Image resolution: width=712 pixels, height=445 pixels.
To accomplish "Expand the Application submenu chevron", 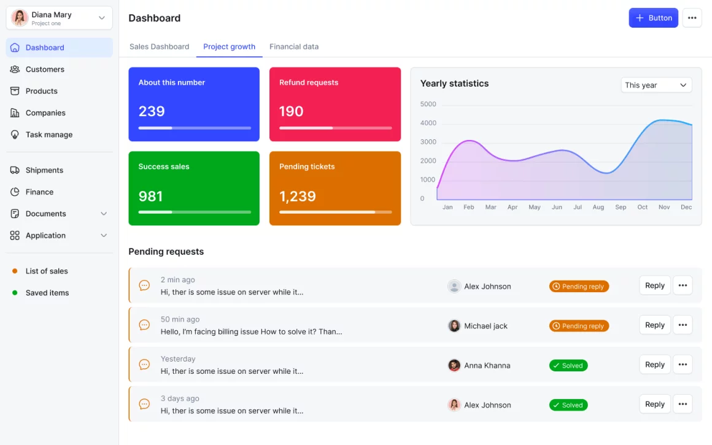I will [104, 236].
